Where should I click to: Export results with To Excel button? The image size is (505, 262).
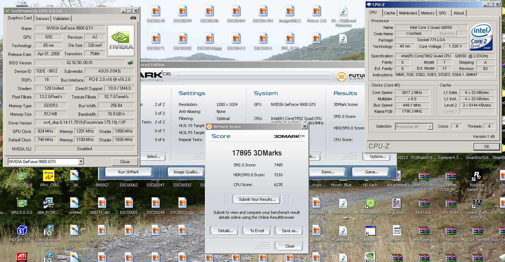pos(257,231)
